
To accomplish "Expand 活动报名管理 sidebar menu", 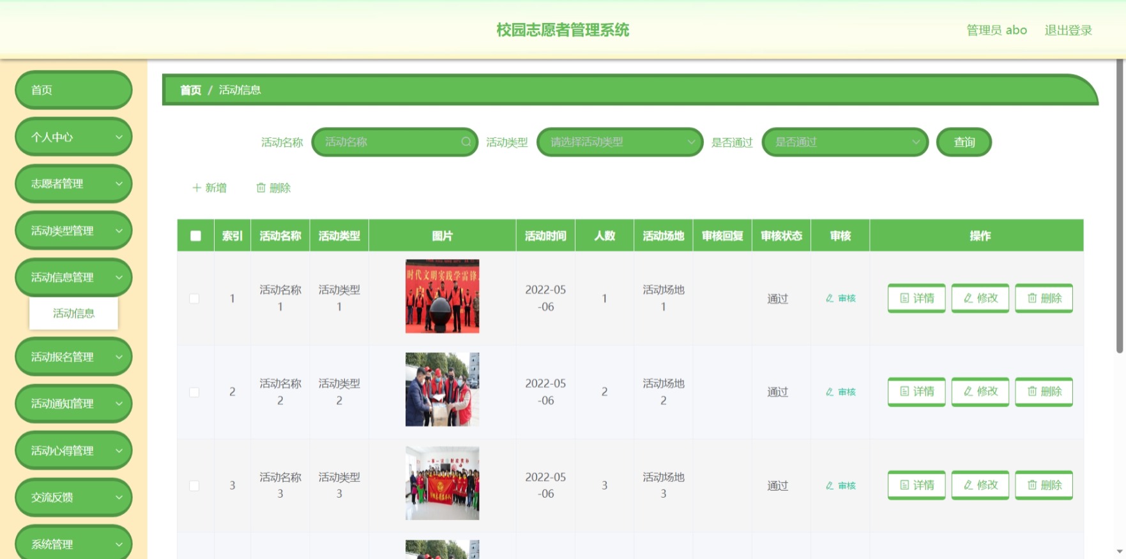I will point(73,357).
